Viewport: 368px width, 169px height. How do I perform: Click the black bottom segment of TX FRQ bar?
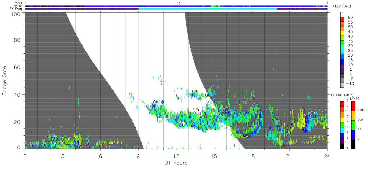click(342, 146)
